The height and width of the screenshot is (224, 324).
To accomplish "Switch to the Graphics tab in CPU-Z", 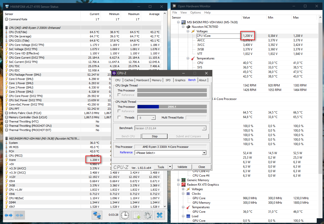I will click(x=180, y=80).
